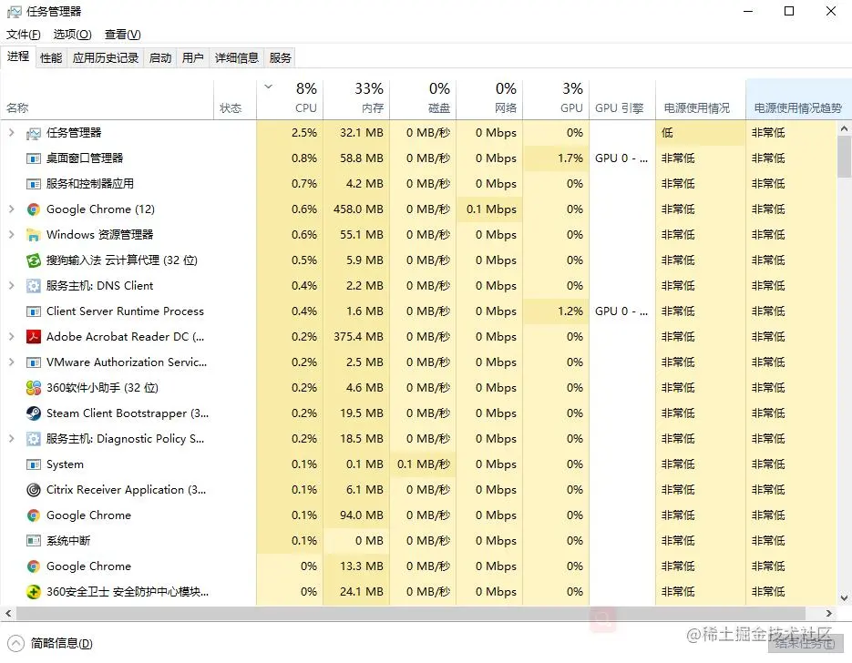852x663 pixels.
Task: Expand the Google Chrome (12) process group
Action: tap(12, 209)
